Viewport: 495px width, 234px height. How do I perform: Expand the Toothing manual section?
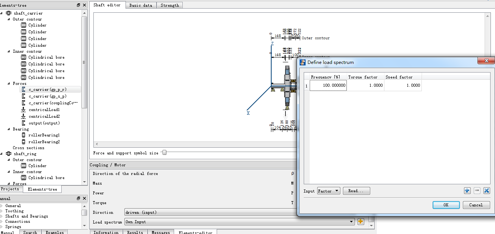pyautogui.click(x=1, y=211)
